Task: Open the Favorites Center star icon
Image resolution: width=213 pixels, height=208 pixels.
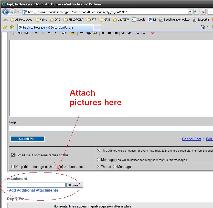Action: (x=5, y=27)
